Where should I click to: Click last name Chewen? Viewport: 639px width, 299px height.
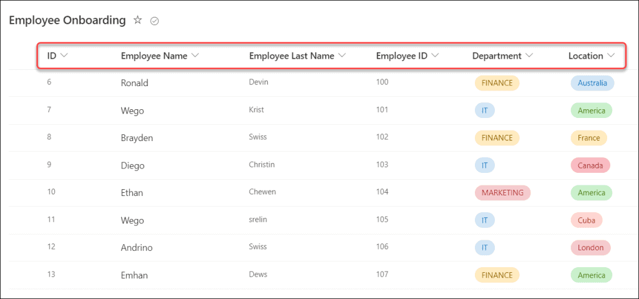click(x=263, y=192)
